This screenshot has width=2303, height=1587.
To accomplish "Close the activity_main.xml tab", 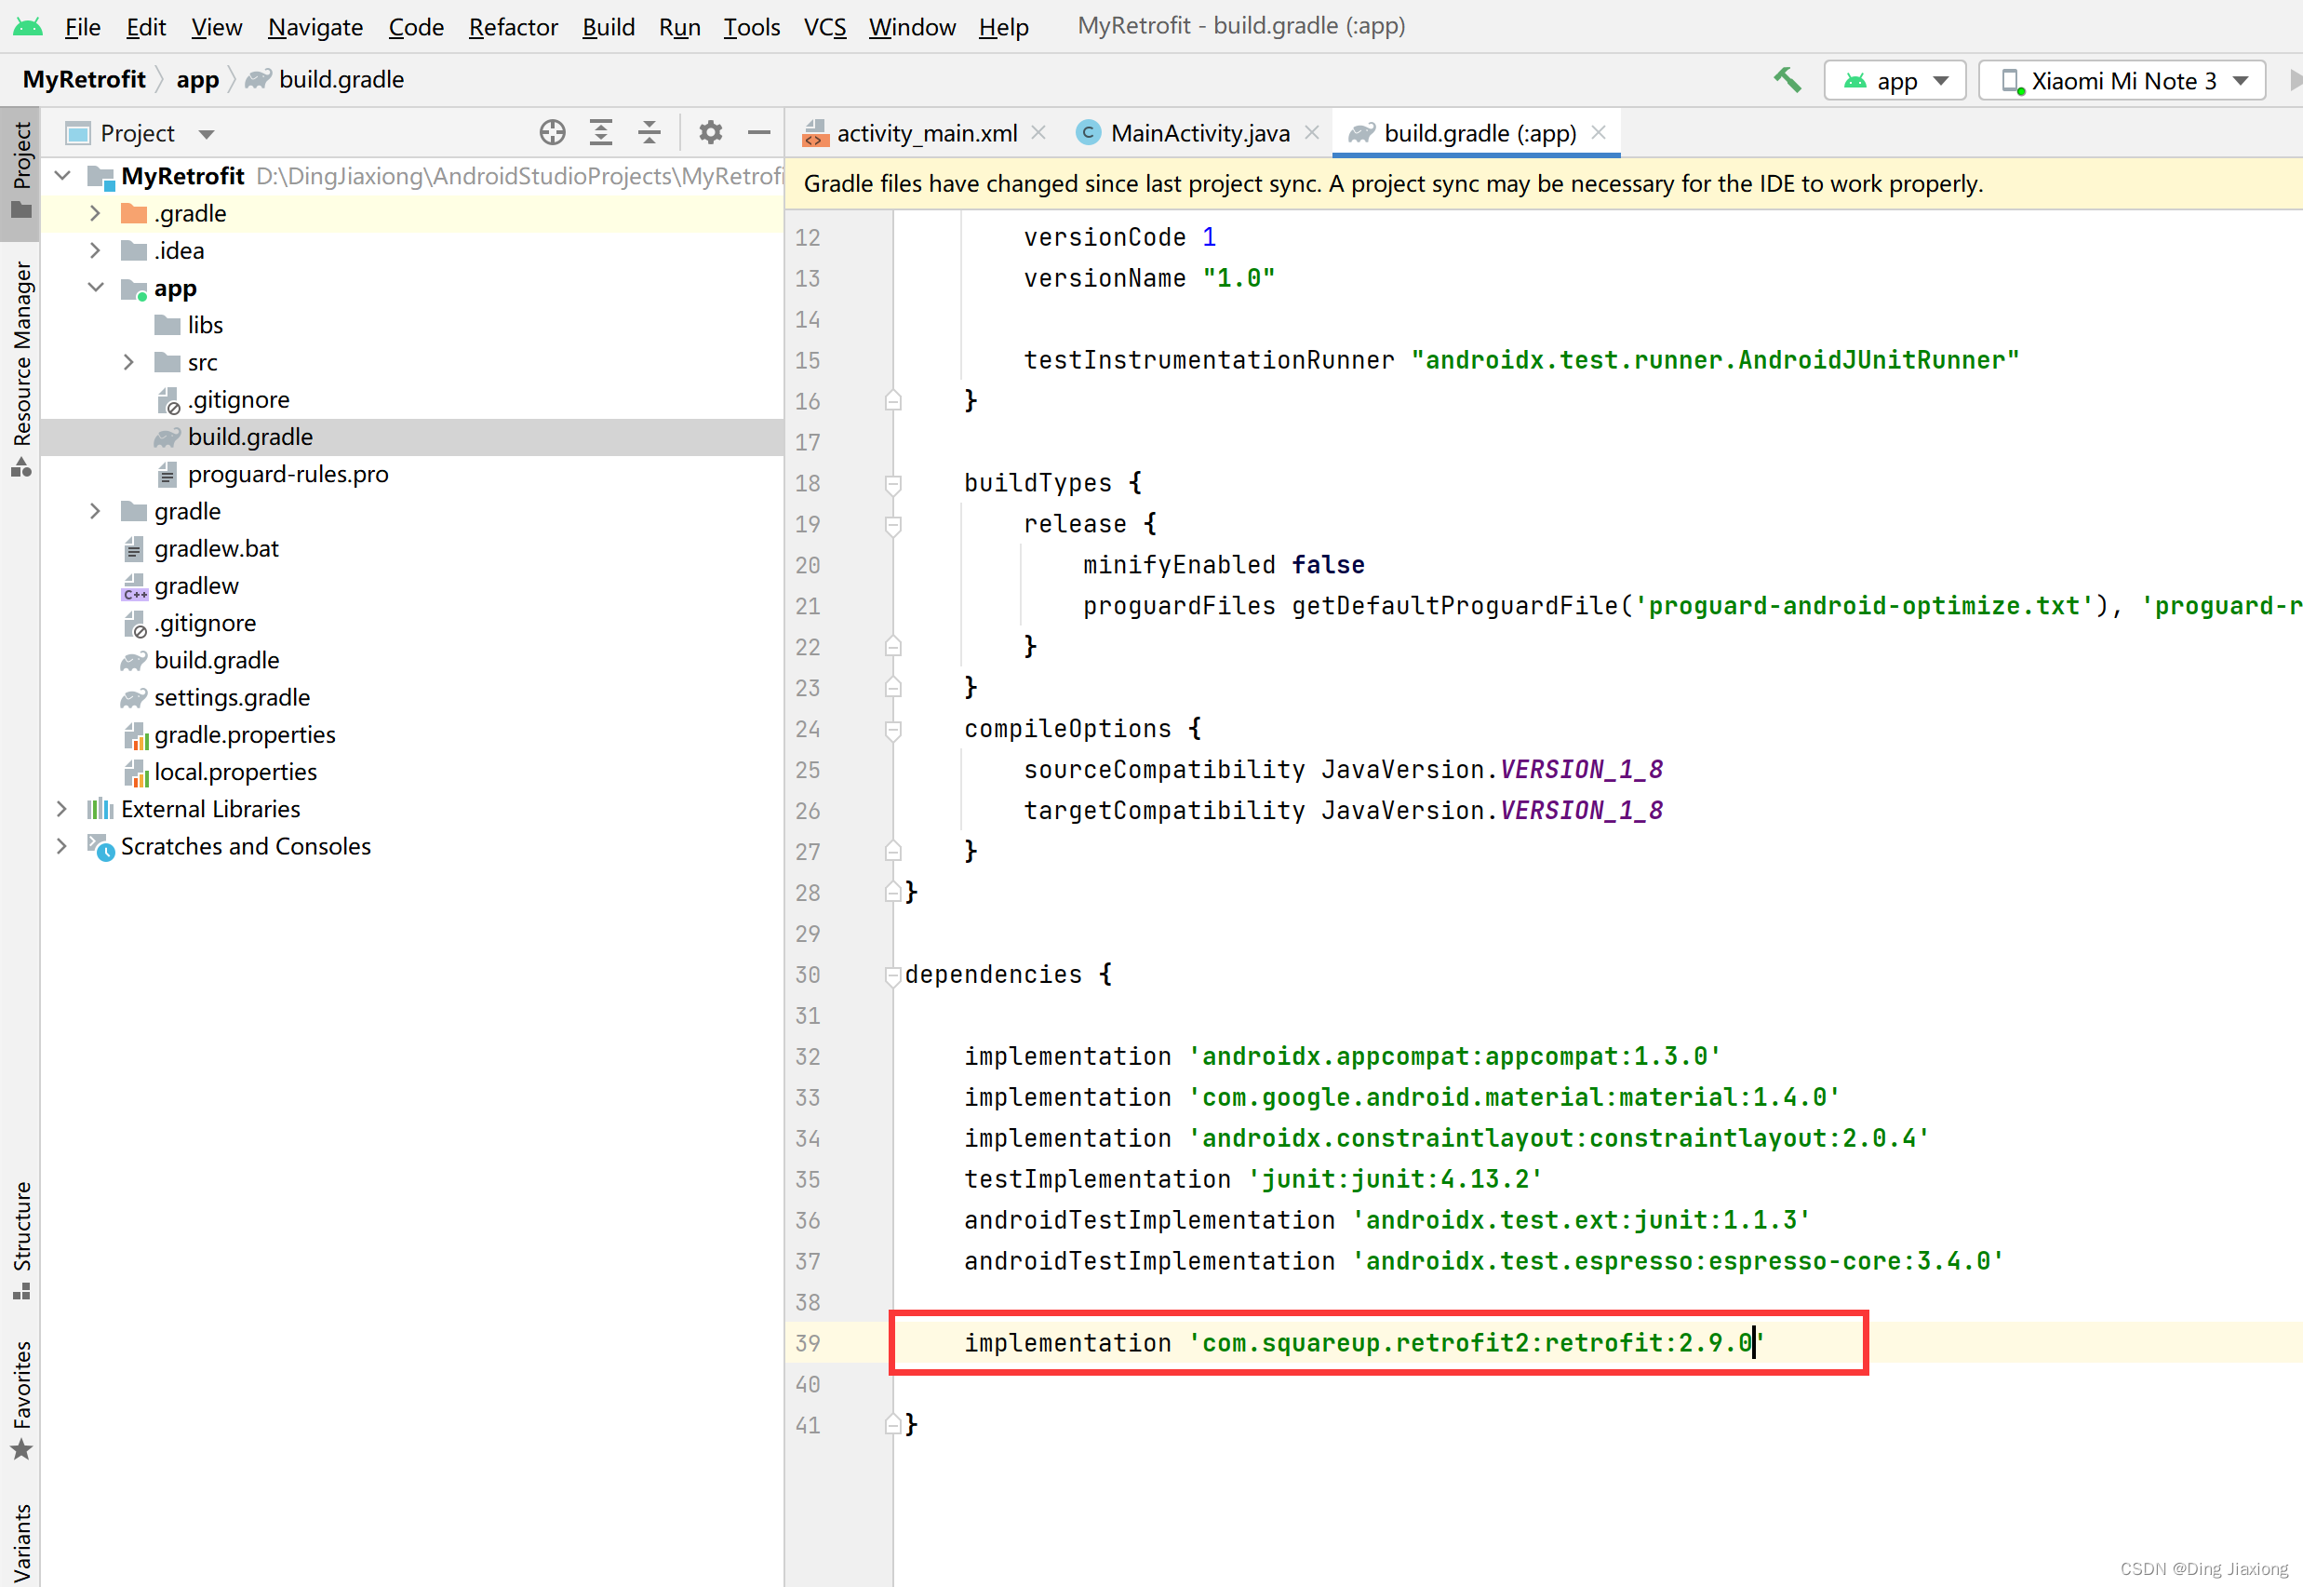I will [1038, 132].
